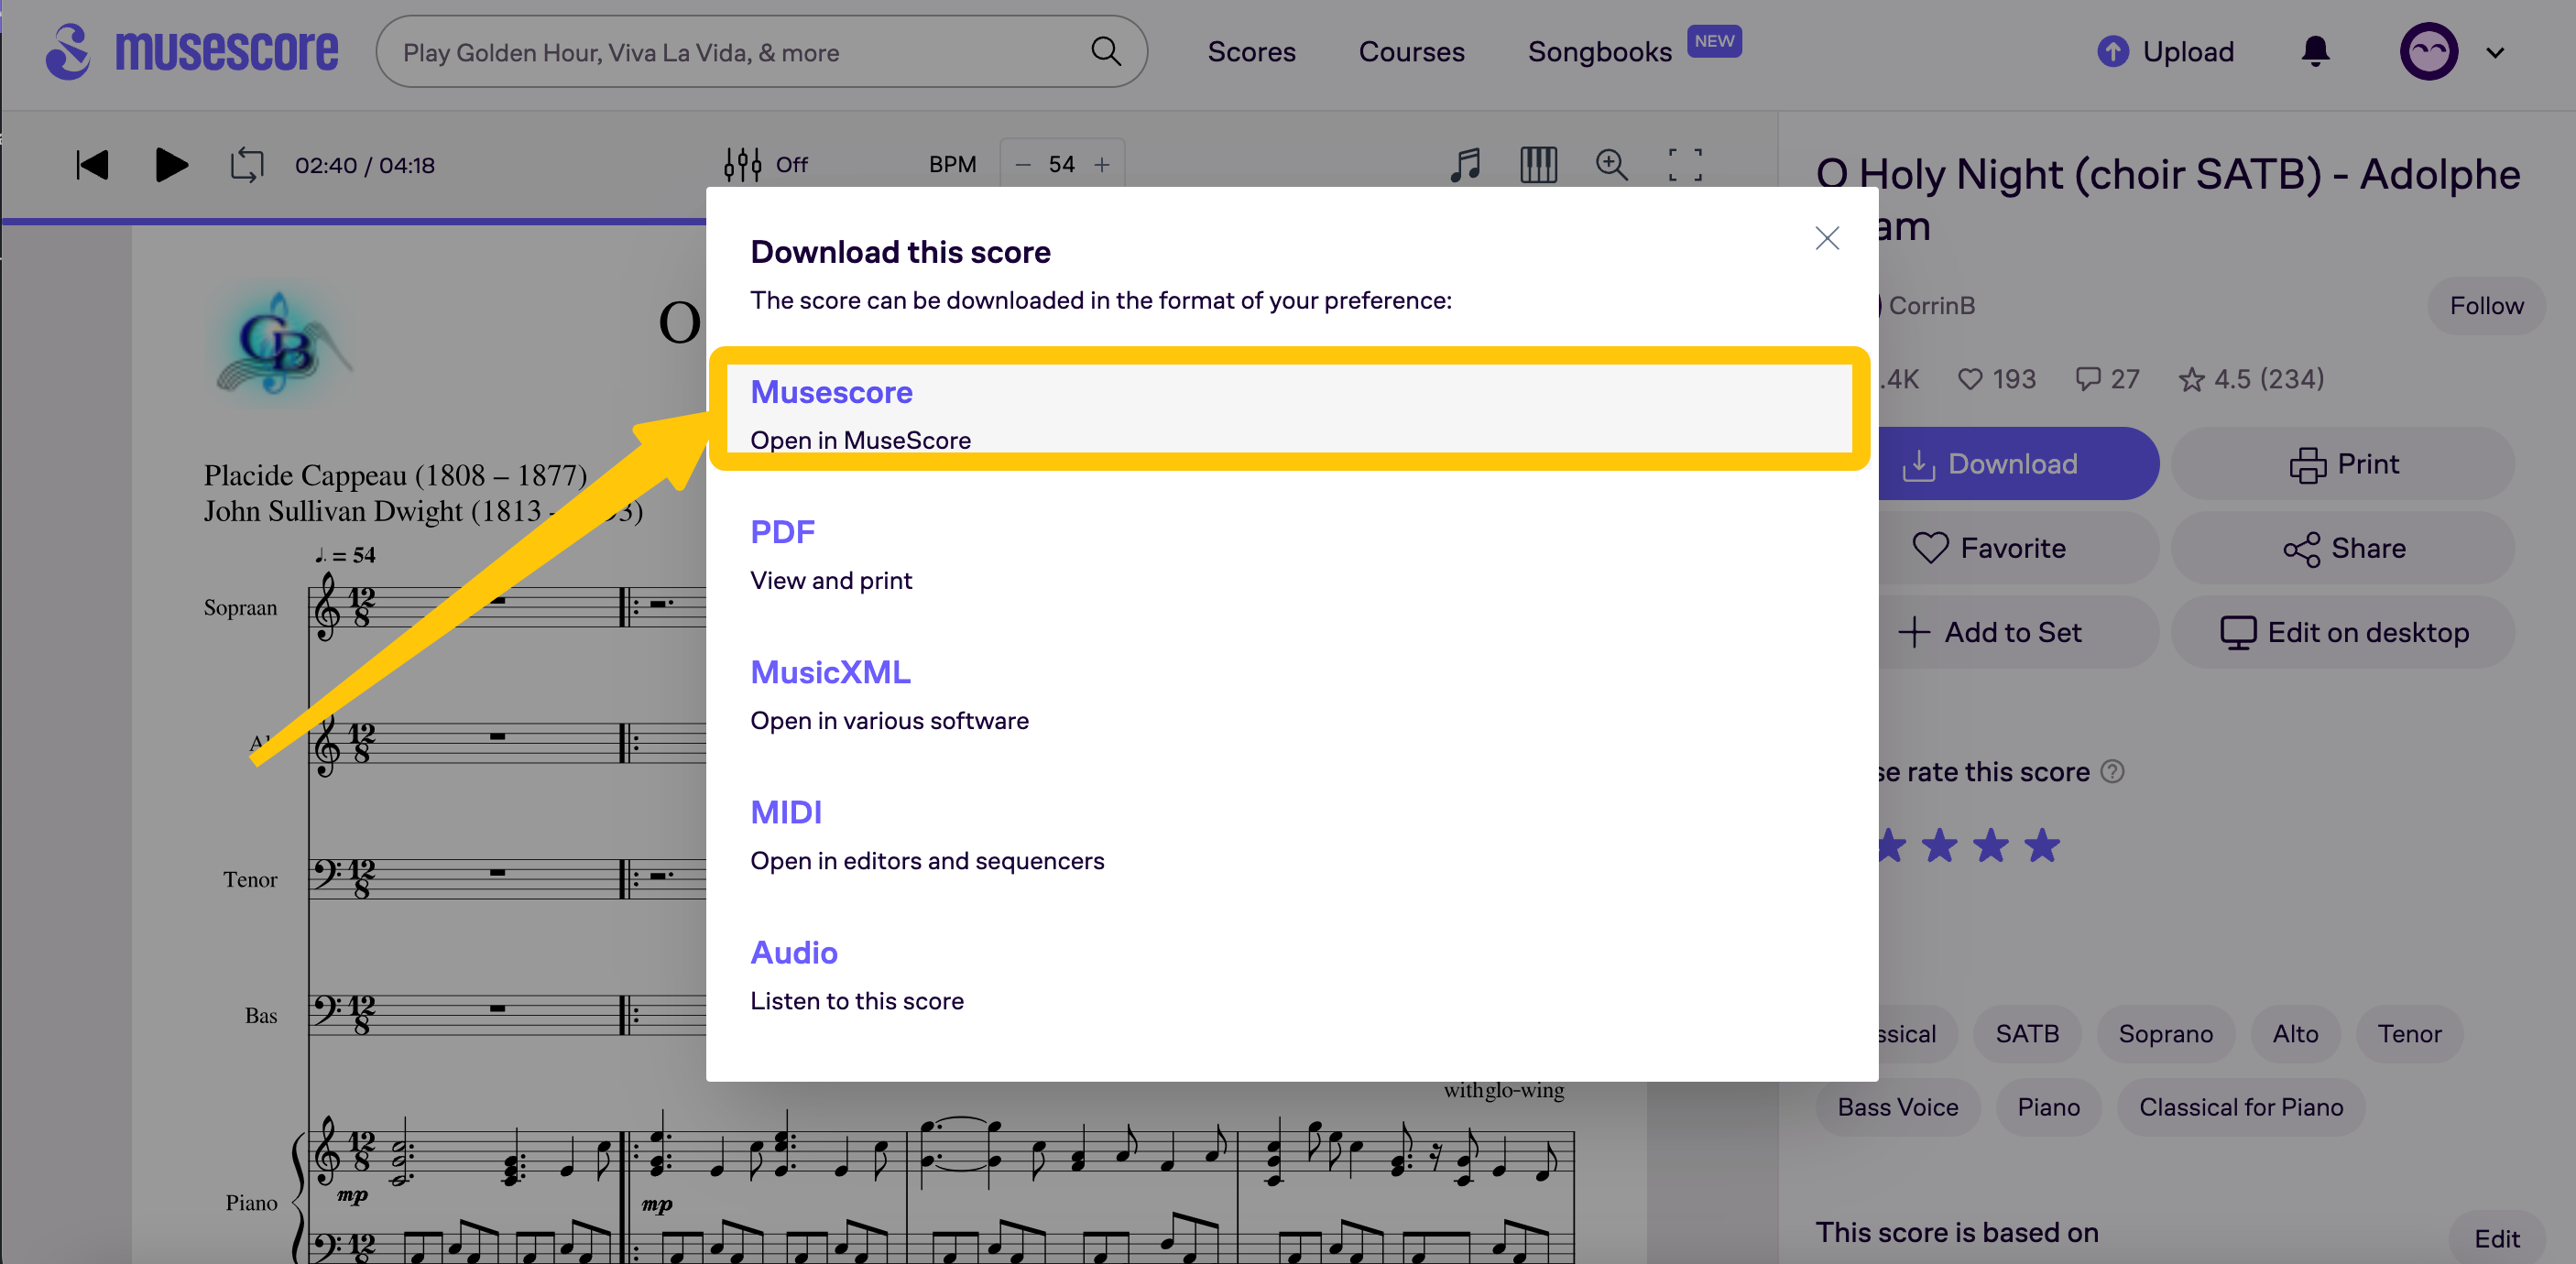The image size is (2576, 1264).
Task: Toggle the metronome note icon
Action: click(1466, 165)
